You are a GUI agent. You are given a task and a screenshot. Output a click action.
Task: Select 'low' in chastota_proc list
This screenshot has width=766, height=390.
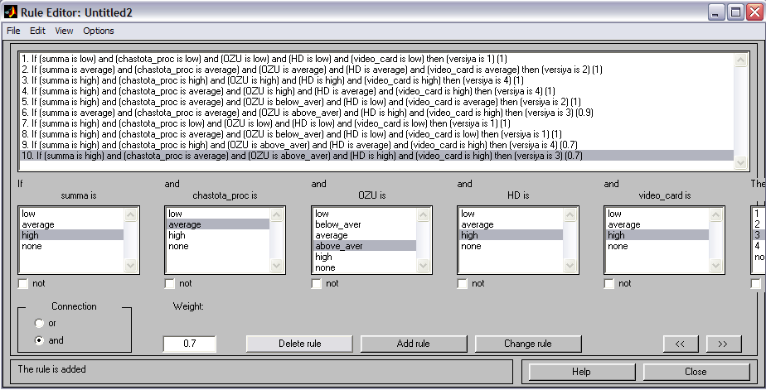[218, 214]
